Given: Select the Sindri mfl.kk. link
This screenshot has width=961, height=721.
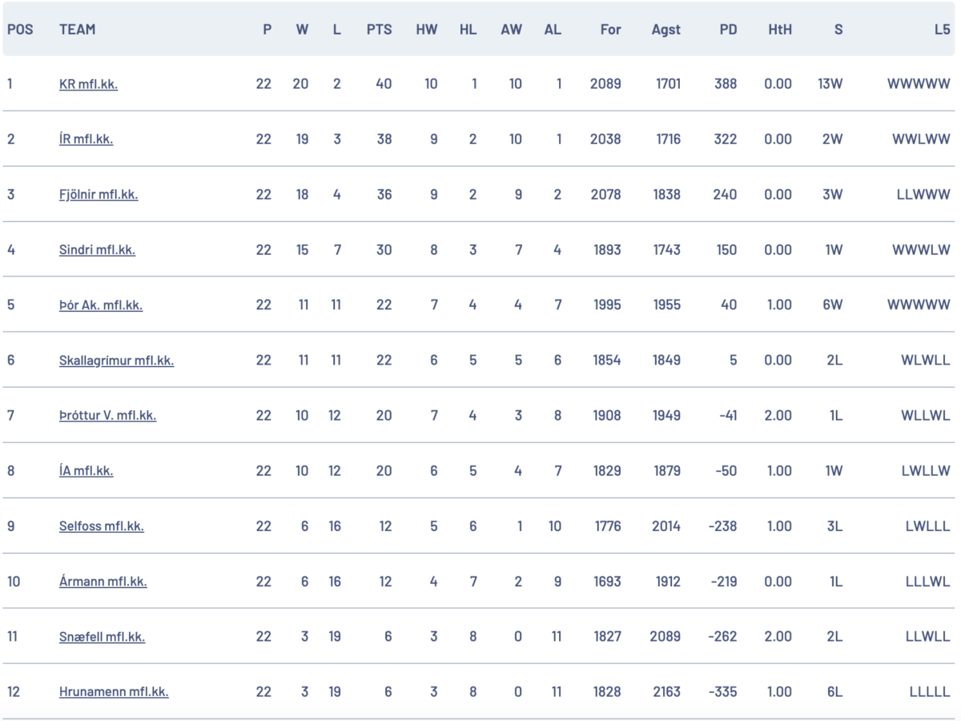Looking at the screenshot, I should tap(97, 250).
